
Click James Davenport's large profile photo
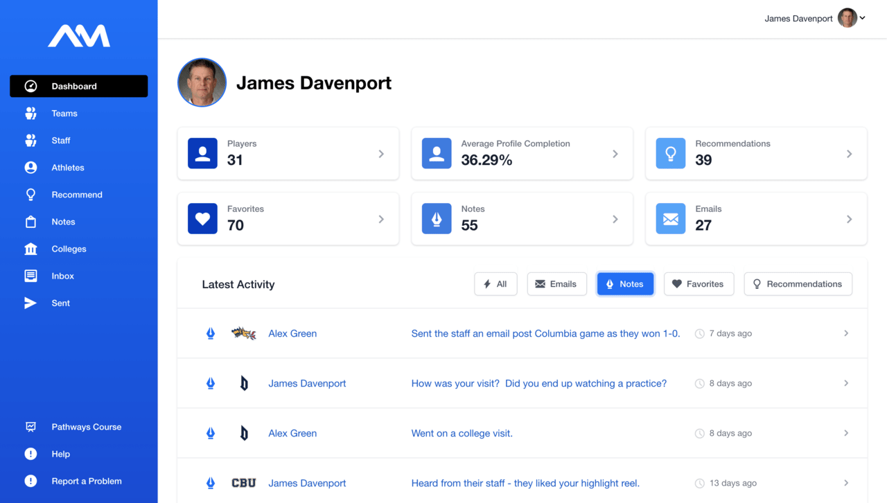coord(202,82)
